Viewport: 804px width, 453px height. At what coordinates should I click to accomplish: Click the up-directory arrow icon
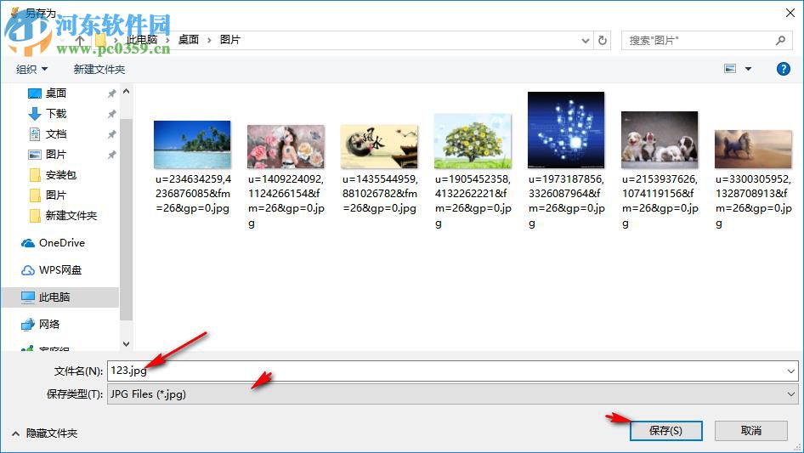click(x=80, y=40)
